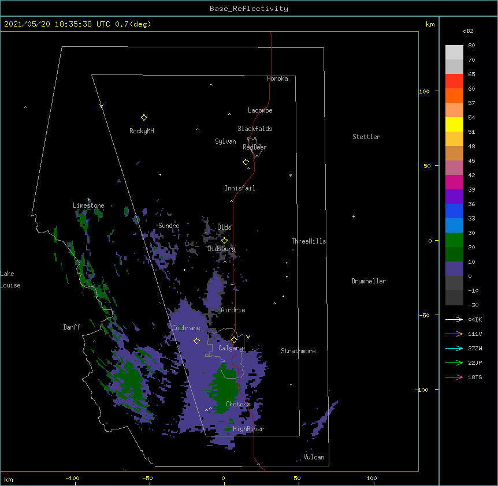Image resolution: width=498 pixels, height=486 pixels.
Task: Click the yellow diamond marker near Olds
Action: coord(224,241)
